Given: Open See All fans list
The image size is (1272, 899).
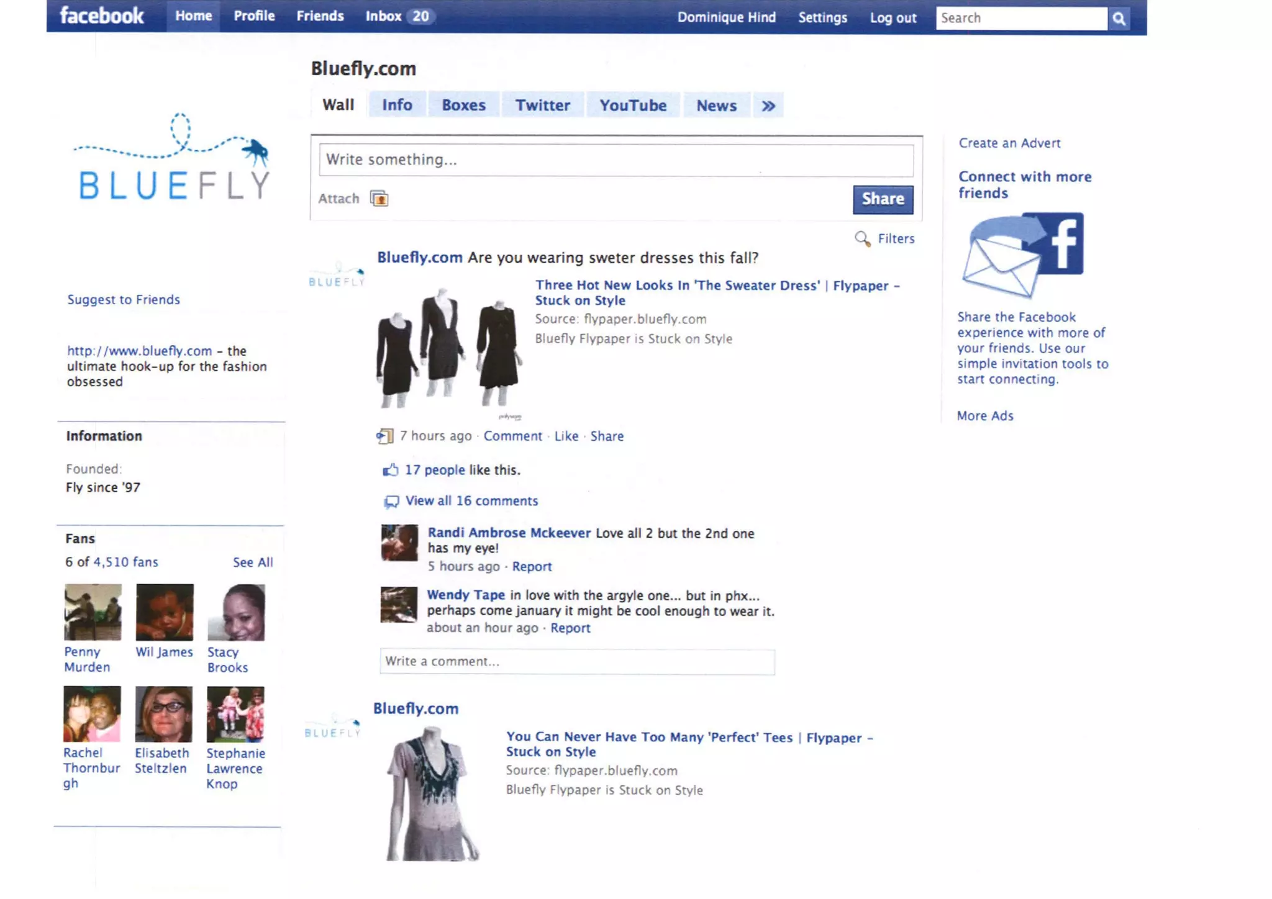Looking at the screenshot, I should tap(252, 562).
